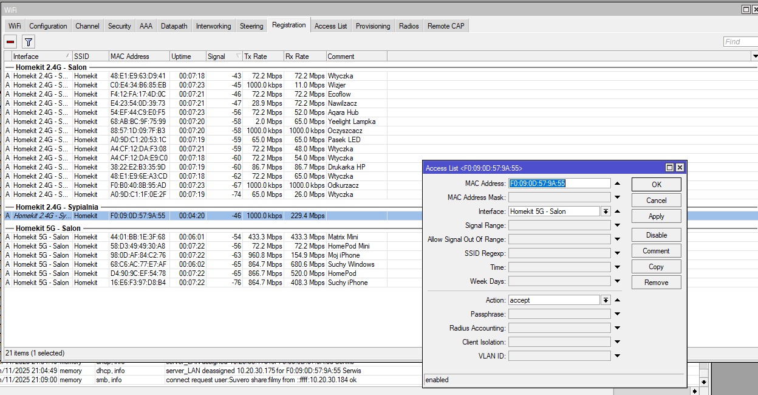The image size is (758, 395).
Task: Click the Disable button in dialog
Action: pyautogui.click(x=656, y=235)
